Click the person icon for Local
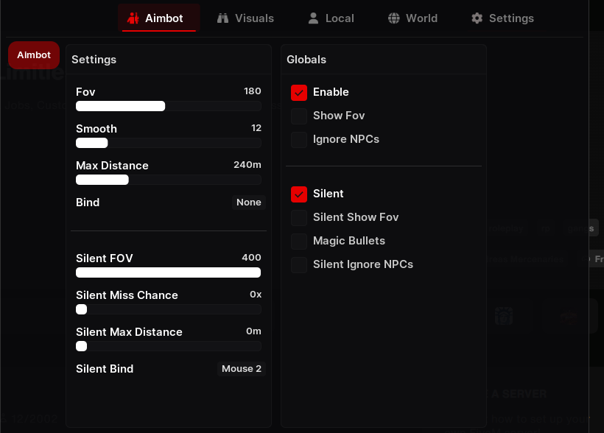Image resolution: width=604 pixels, height=433 pixels. [x=313, y=18]
